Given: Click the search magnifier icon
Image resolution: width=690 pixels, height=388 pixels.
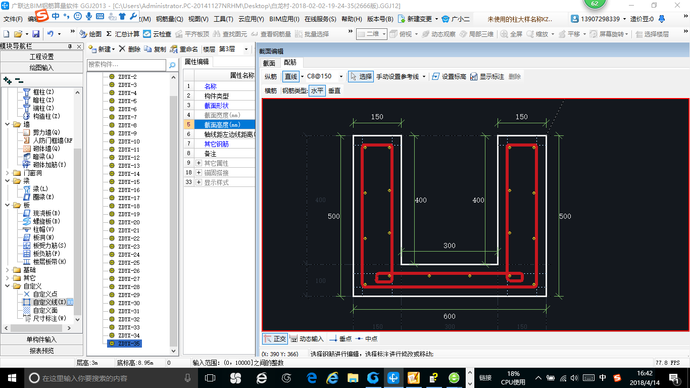Looking at the screenshot, I should (x=172, y=65).
